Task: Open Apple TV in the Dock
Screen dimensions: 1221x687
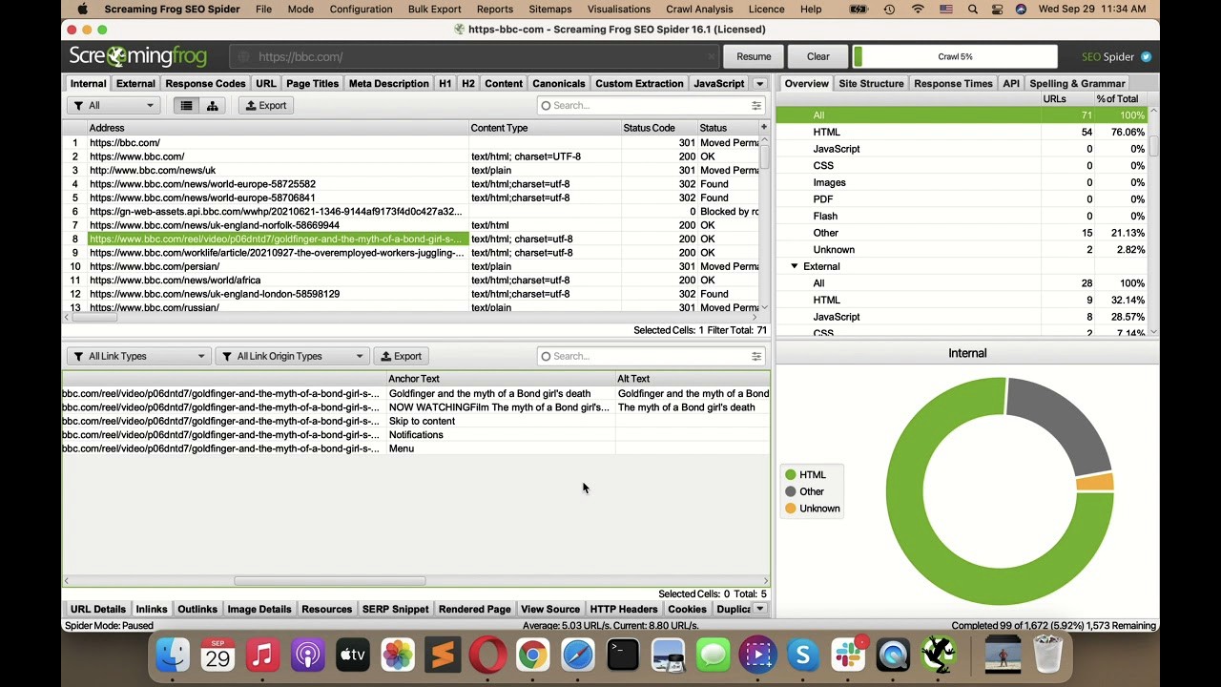Action: click(352, 656)
